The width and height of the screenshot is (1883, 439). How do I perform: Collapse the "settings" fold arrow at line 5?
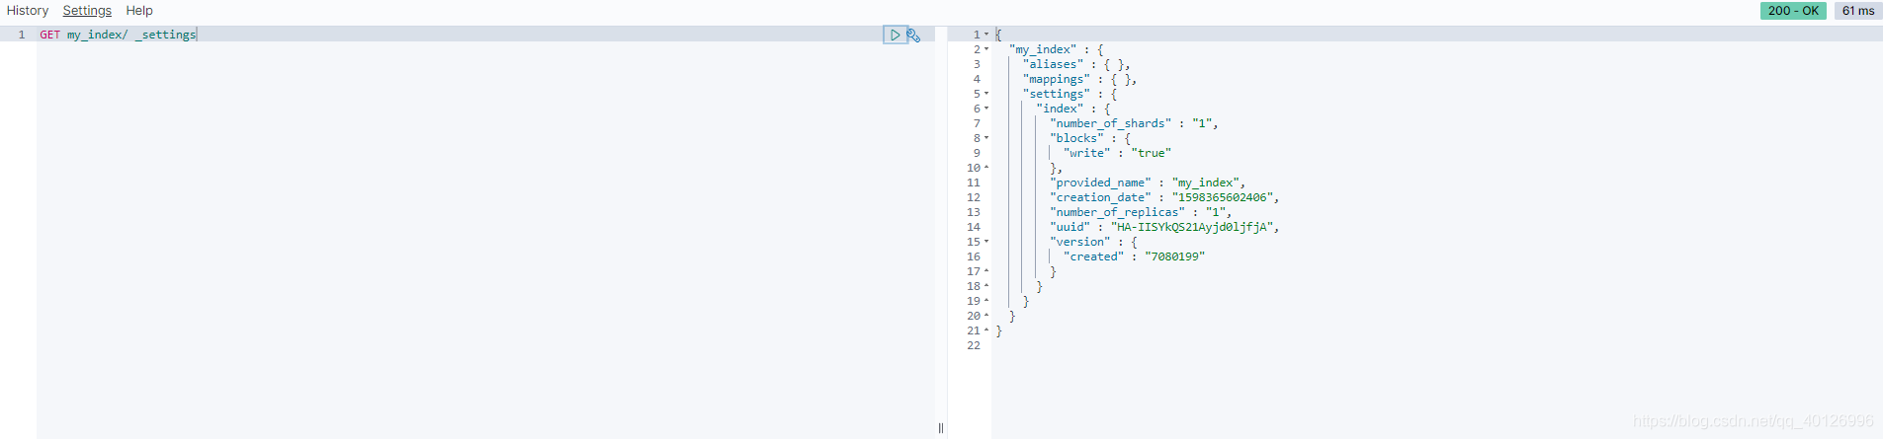point(986,94)
